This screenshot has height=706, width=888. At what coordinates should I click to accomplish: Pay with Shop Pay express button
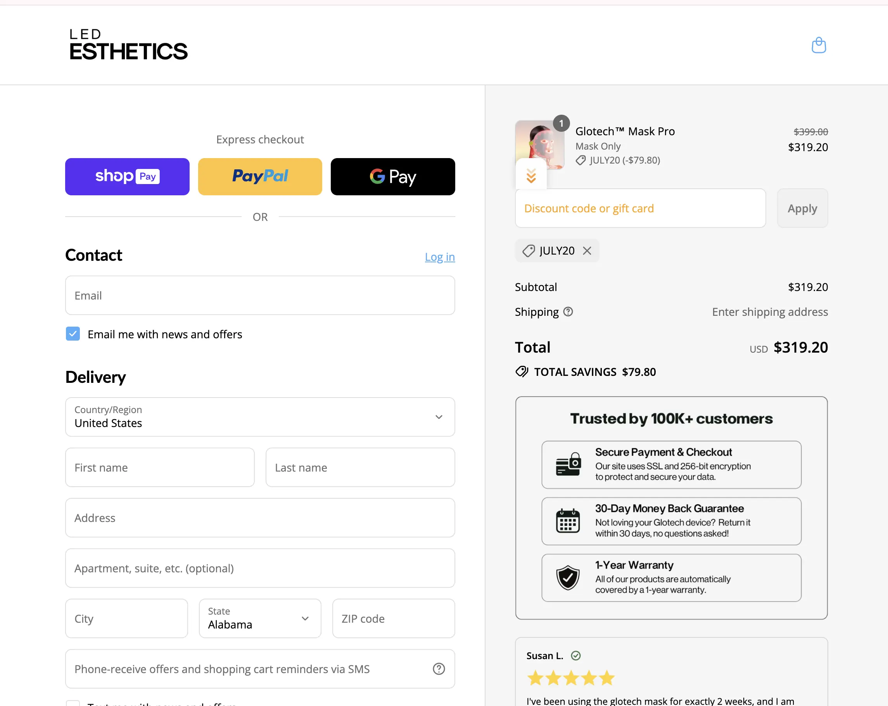[127, 177]
